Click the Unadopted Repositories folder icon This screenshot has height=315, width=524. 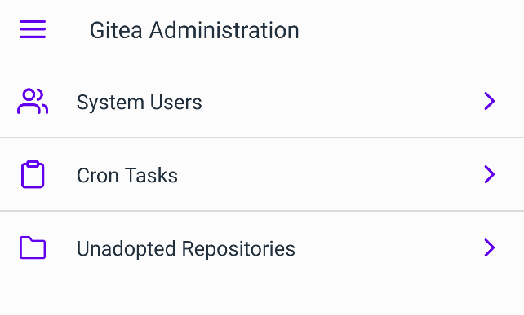point(33,247)
